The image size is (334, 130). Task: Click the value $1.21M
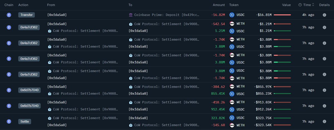266,31
